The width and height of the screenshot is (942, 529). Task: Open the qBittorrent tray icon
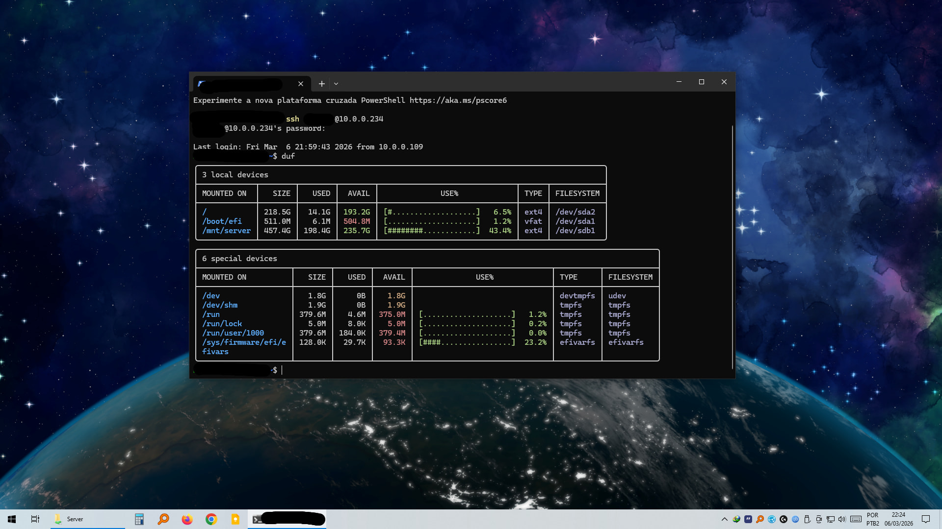795,519
